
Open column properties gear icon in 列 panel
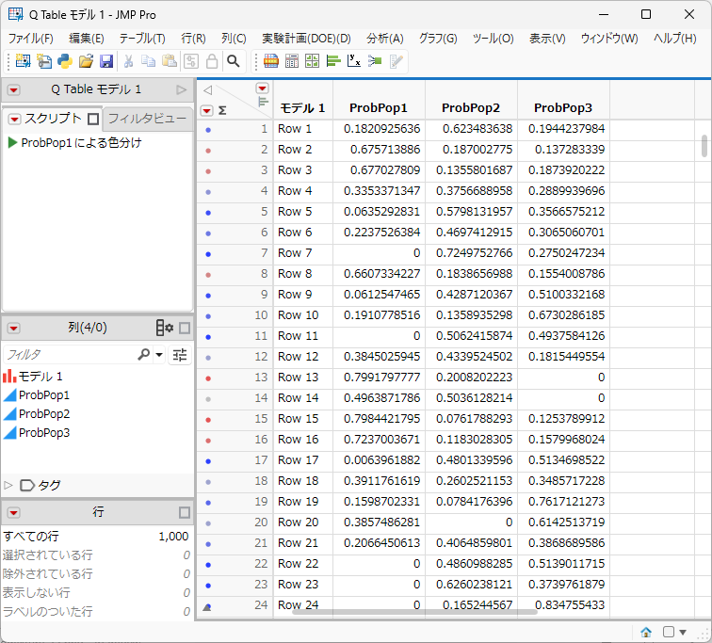[165, 328]
